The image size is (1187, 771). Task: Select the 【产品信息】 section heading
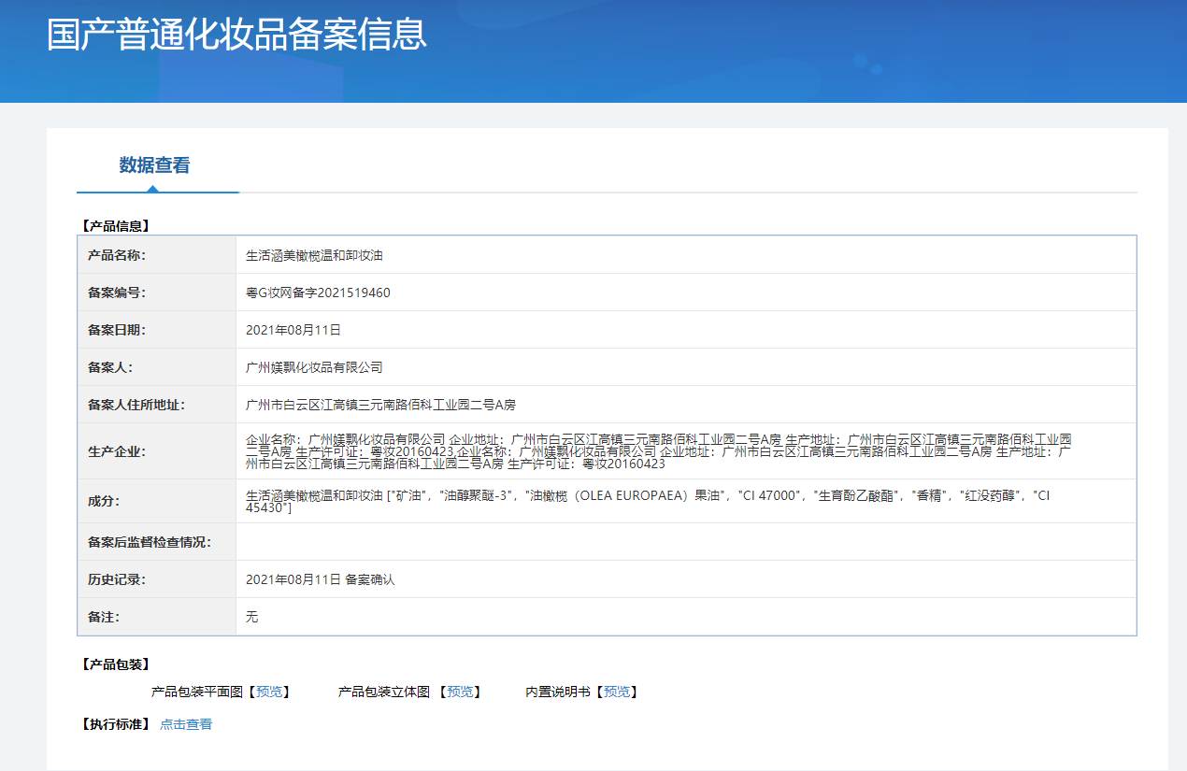point(115,225)
